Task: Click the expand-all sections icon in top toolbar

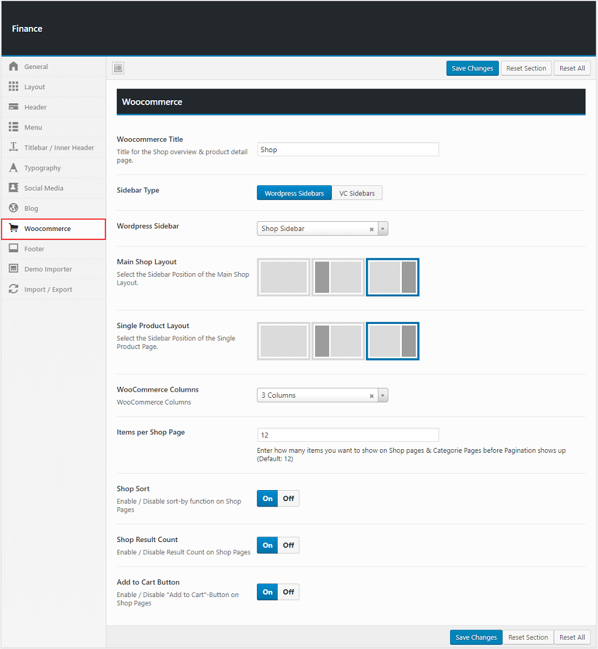Action: pos(119,68)
